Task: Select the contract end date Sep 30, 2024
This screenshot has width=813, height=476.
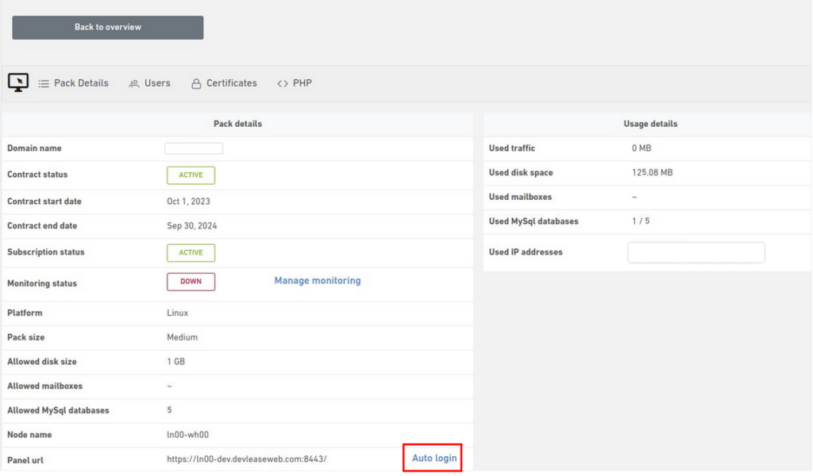Action: click(x=192, y=226)
